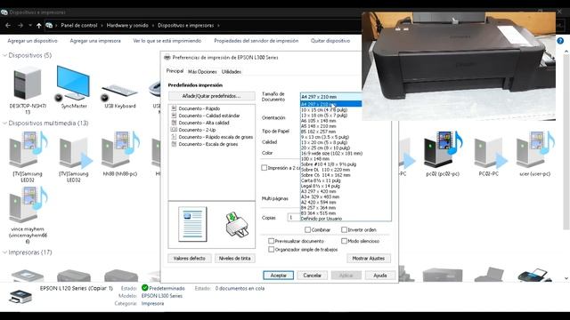Viewport: 570px width, 320px height.
Task: Enable Previsualizar documento checkbox
Action: pos(271,241)
